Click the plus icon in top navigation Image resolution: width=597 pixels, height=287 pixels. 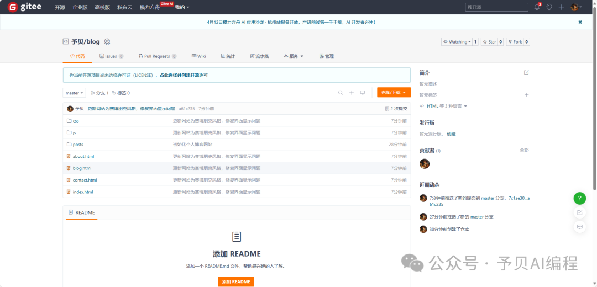pyautogui.click(x=561, y=7)
